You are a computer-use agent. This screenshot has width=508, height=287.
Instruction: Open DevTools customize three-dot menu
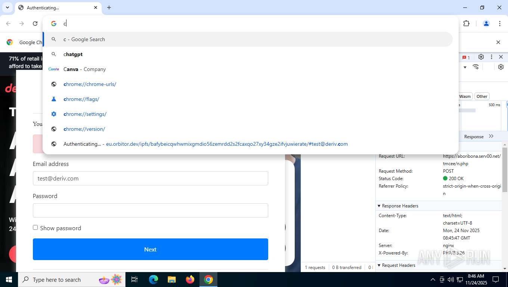pos(492,57)
